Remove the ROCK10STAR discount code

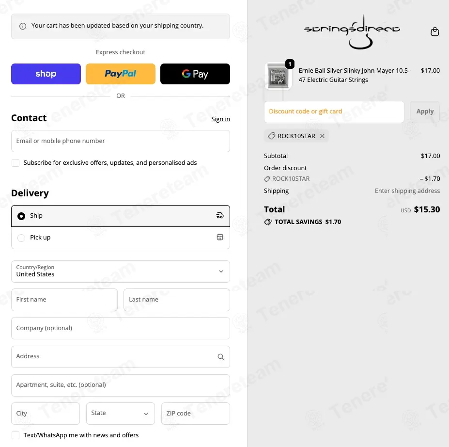322,136
